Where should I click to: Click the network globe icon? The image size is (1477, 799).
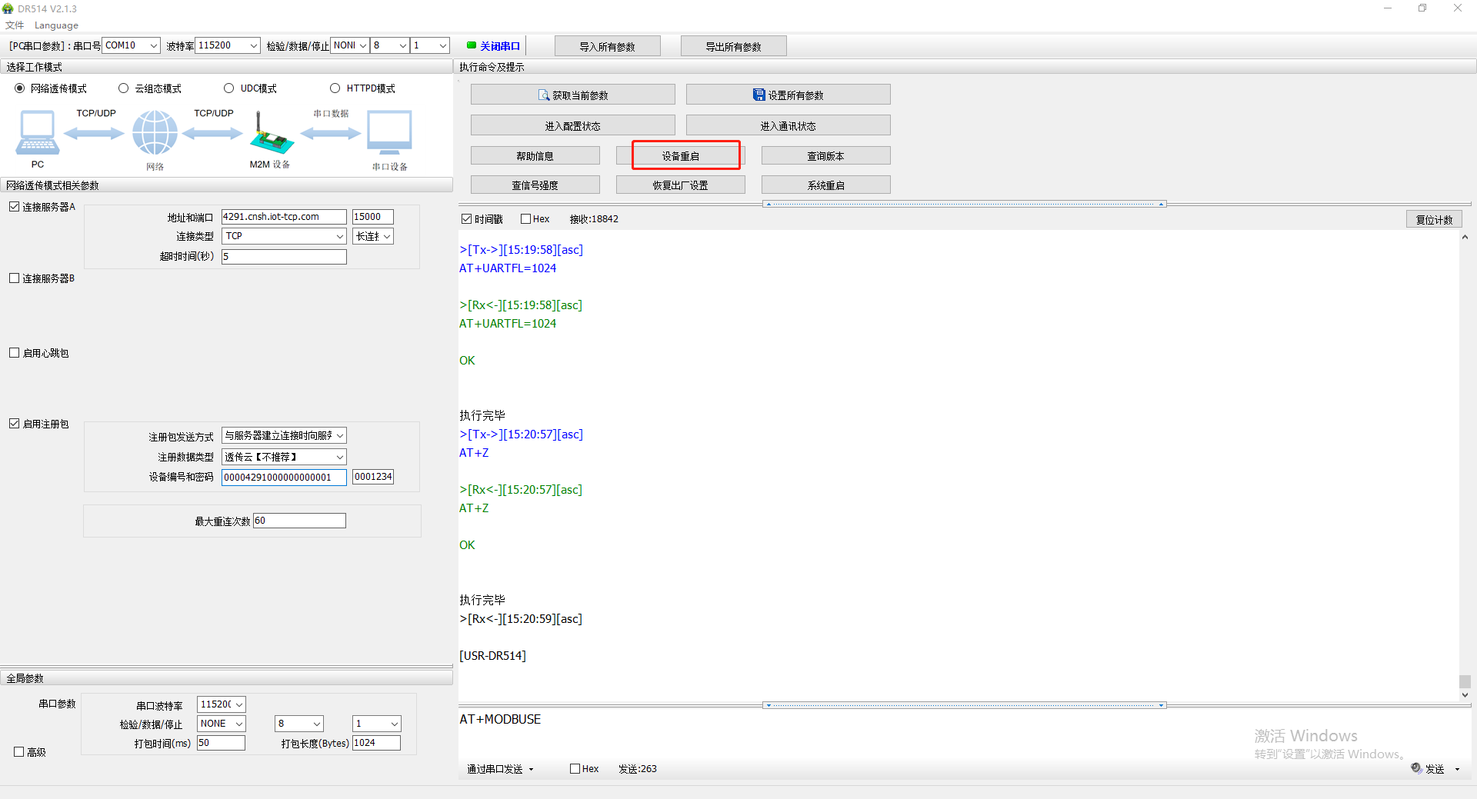point(155,132)
